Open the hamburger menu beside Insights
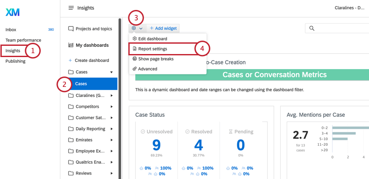The height and width of the screenshot is (179, 369). [x=71, y=8]
